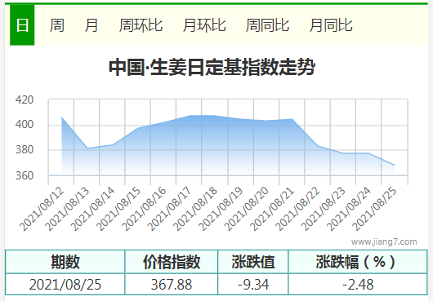Click the chart title 中国·生姜日定基指数走势
This screenshot has width=433, height=301.
[x=212, y=67]
